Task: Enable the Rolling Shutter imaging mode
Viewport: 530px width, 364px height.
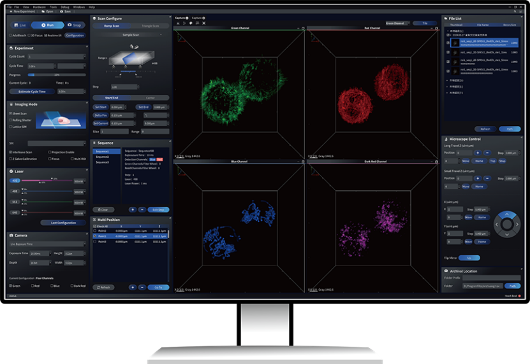Action: point(12,120)
